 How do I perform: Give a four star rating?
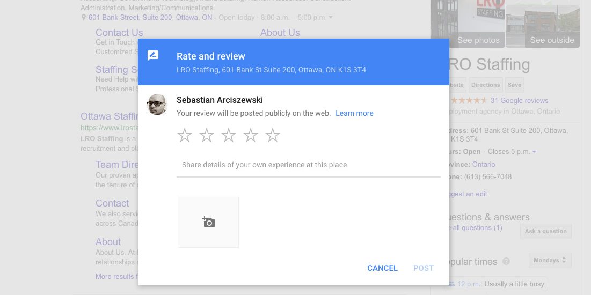click(x=251, y=135)
